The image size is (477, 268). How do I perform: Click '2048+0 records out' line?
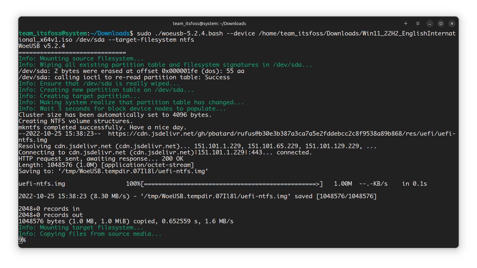(51, 215)
